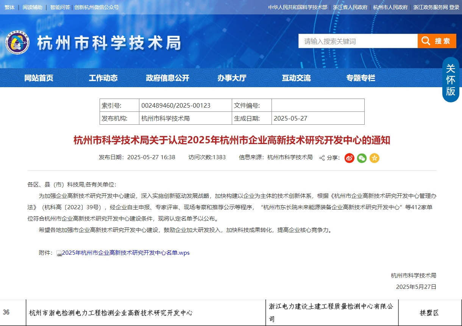Open the 浙江省人民政府 link
Image resolution: width=462 pixels, height=326 pixels.
tap(350, 7)
